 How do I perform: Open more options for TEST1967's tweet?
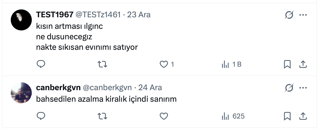(x=303, y=15)
